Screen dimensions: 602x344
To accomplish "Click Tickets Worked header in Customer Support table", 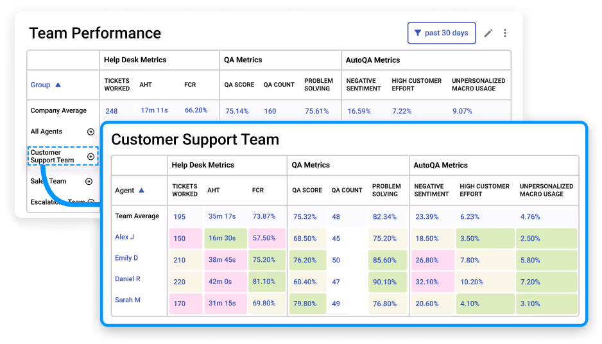I will (x=185, y=190).
